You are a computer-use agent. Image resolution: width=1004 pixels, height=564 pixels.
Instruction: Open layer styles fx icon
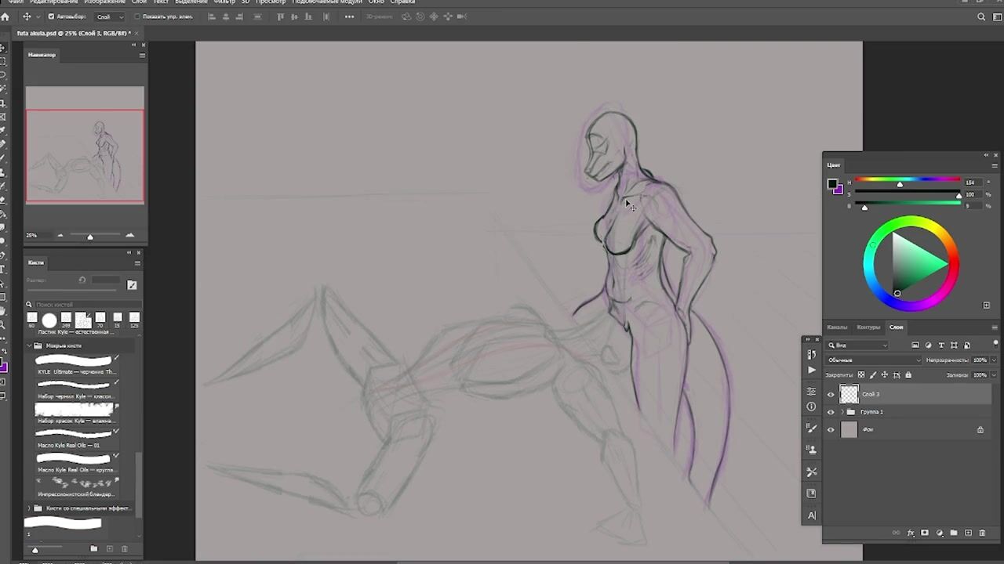coord(911,533)
